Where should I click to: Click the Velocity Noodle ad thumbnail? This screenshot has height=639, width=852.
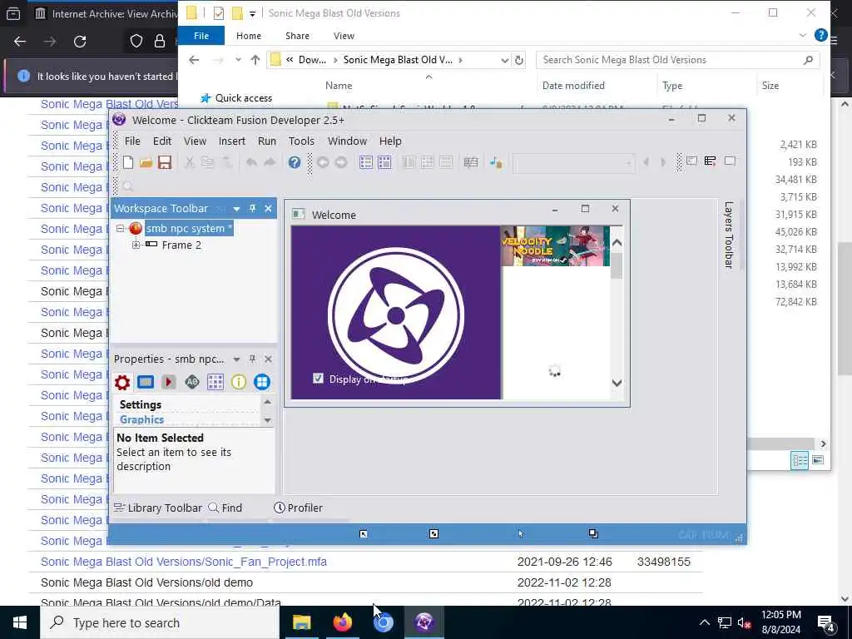(555, 246)
